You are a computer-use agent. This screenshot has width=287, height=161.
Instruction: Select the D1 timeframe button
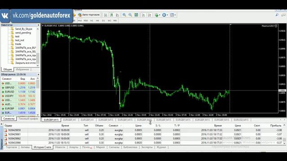[104, 21]
